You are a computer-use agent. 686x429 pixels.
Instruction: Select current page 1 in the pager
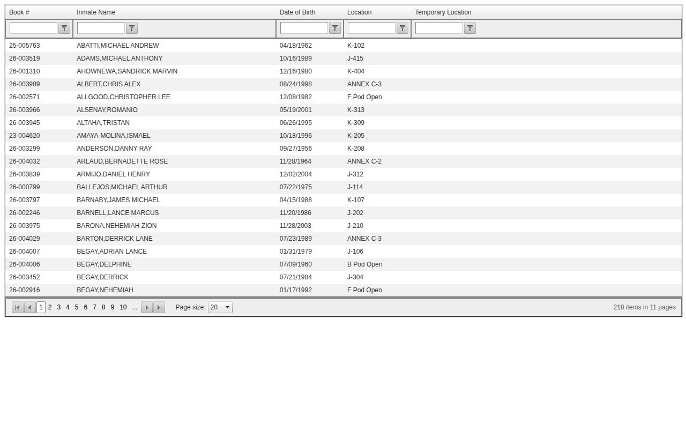41,307
